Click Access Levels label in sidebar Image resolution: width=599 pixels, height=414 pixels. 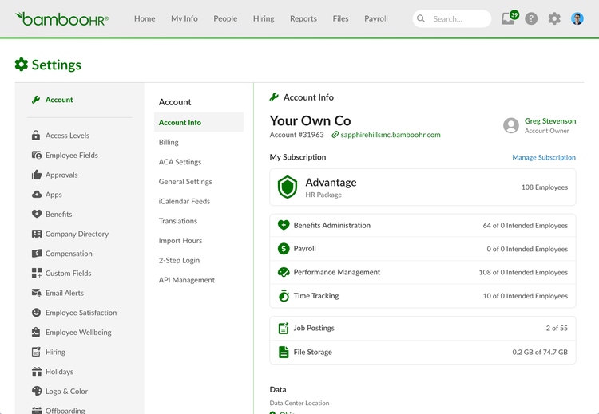(67, 136)
